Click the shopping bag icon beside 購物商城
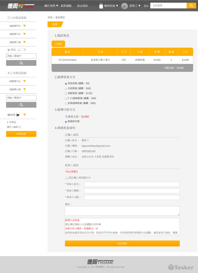The width and height of the screenshot is (198, 273). click(101, 6)
